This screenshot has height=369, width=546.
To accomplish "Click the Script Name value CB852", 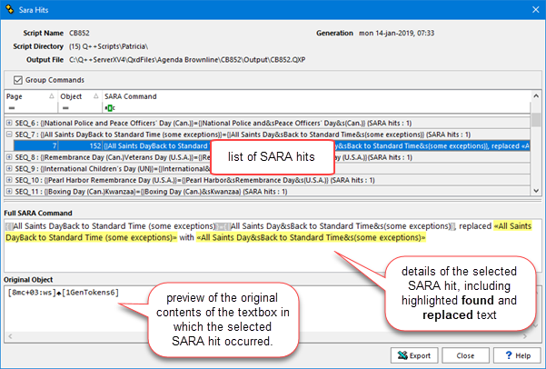I will (x=79, y=33).
